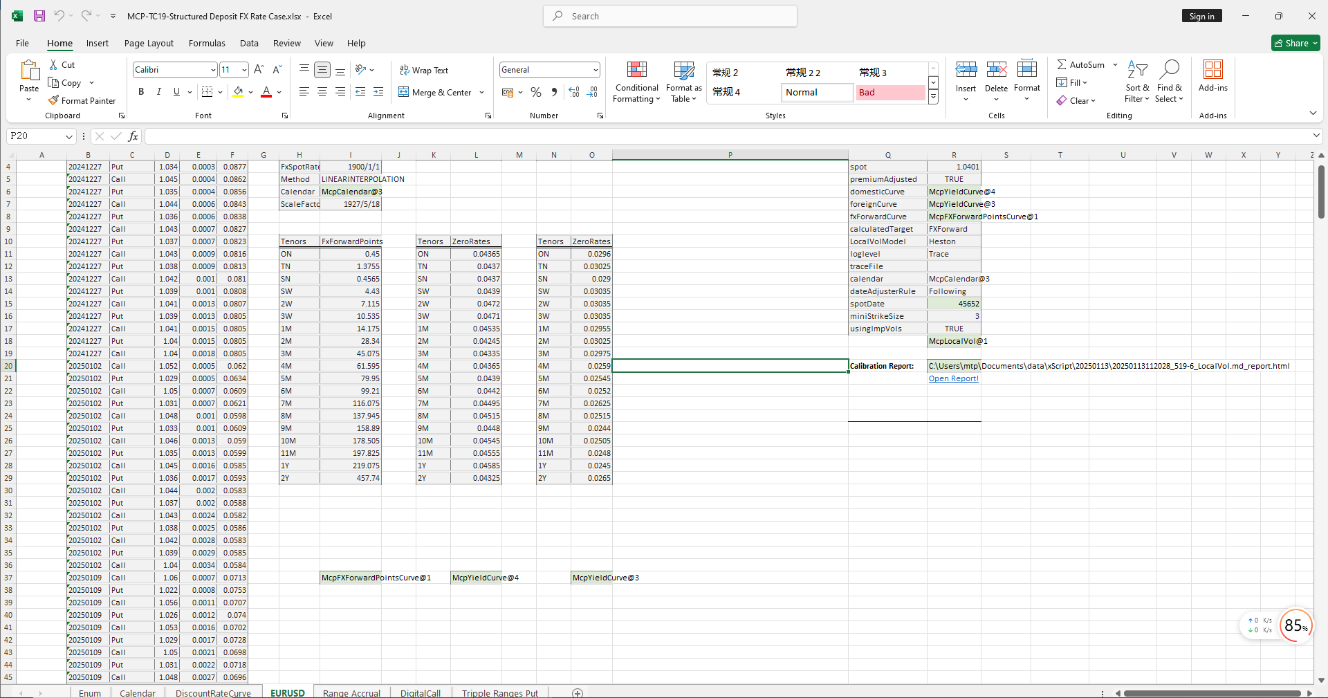Viewport: 1328px width, 698px height.
Task: Click the Increase Decimal icon
Action: 574,92
